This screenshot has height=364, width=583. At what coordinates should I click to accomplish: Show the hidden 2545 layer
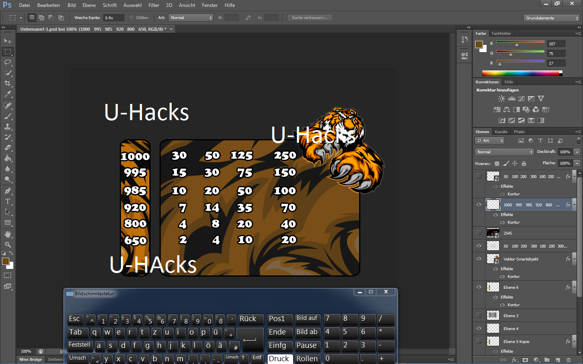[479, 233]
